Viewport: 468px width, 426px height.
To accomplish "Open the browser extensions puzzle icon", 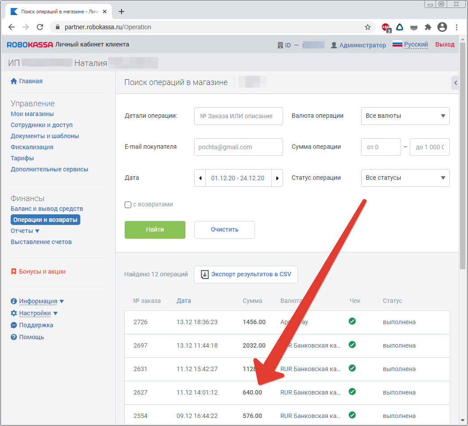I will tap(428, 27).
